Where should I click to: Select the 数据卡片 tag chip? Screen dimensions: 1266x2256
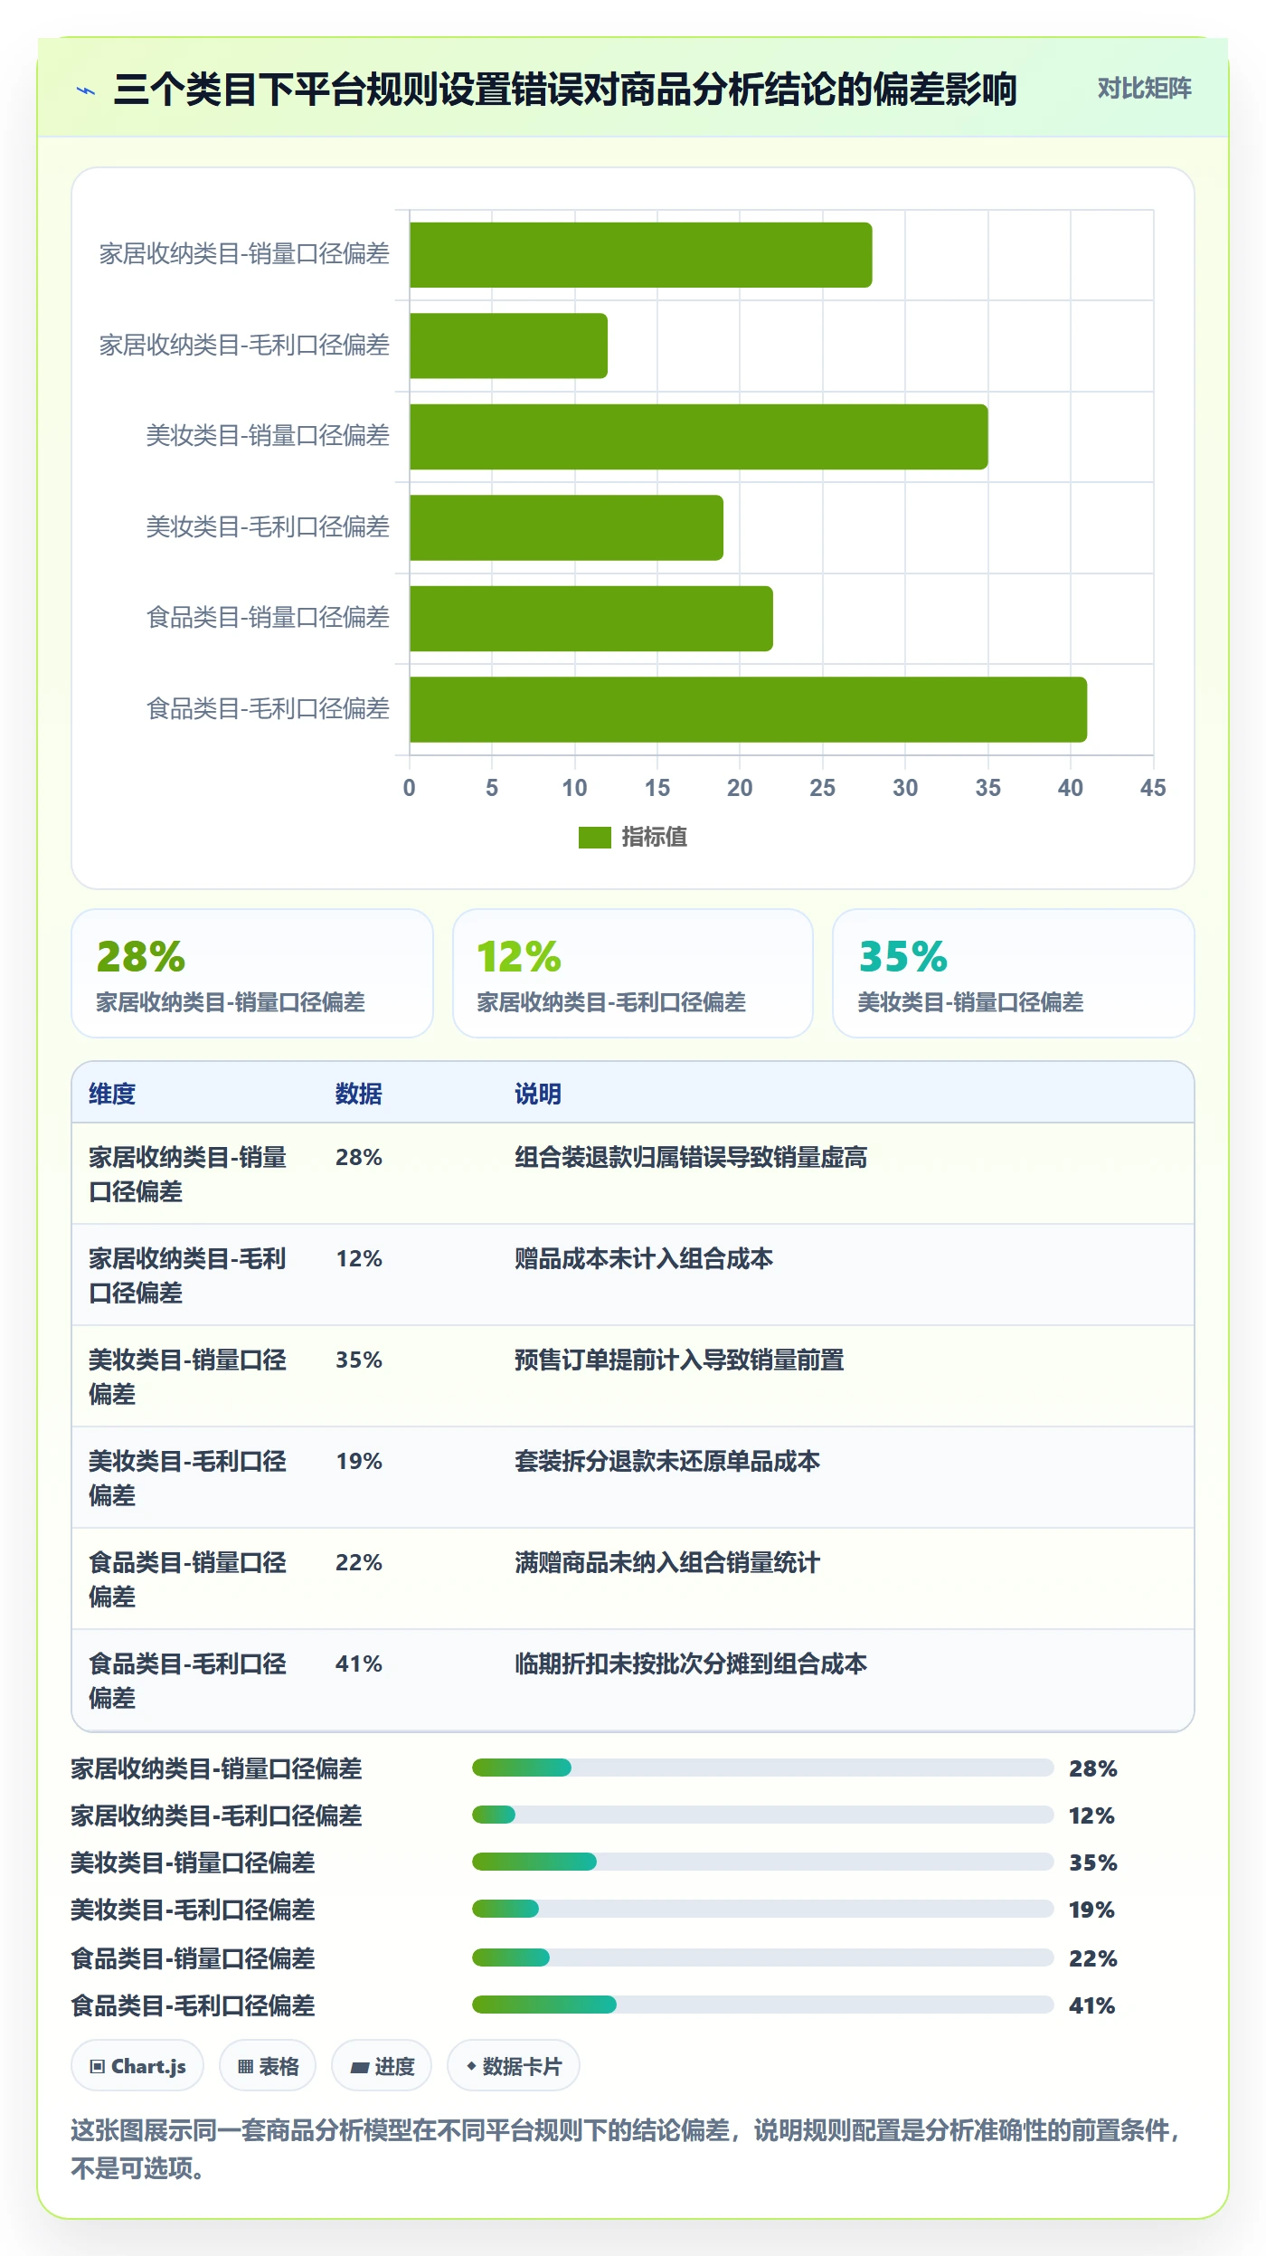click(x=514, y=2066)
